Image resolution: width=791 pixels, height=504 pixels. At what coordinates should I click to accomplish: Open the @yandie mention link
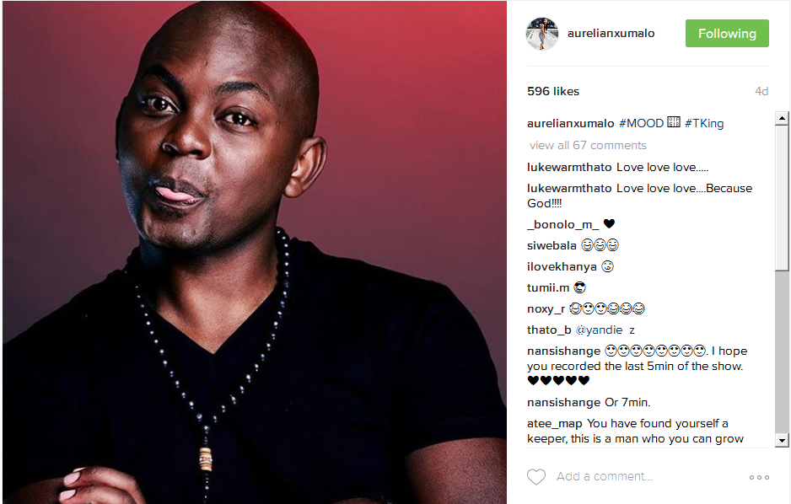600,330
